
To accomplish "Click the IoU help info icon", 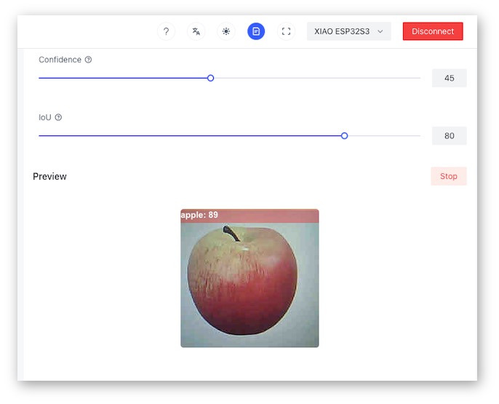I will point(58,117).
